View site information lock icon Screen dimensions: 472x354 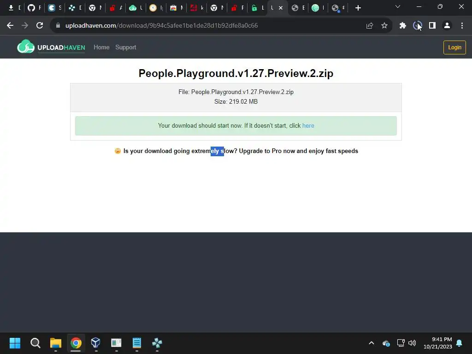[x=58, y=26]
